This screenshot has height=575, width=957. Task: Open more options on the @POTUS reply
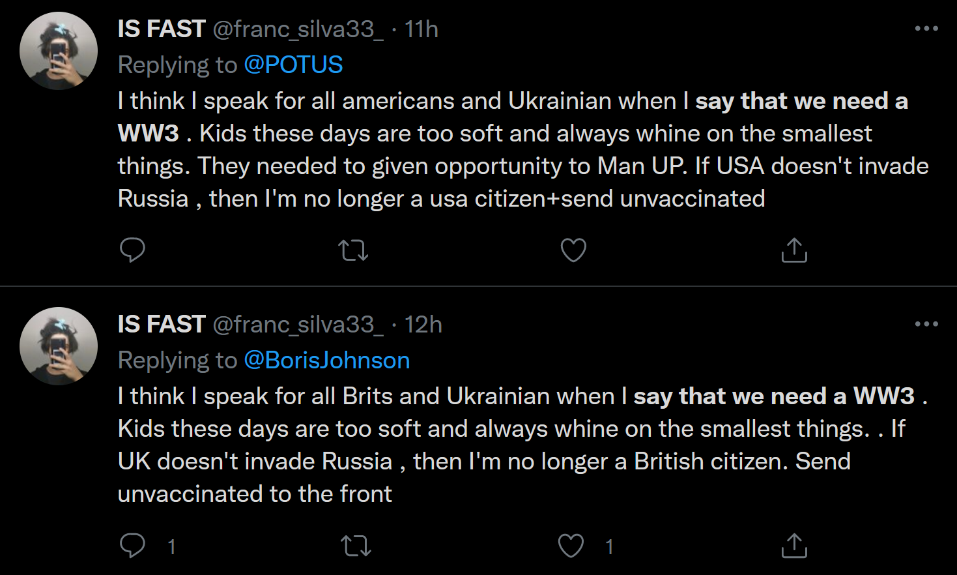tap(926, 29)
